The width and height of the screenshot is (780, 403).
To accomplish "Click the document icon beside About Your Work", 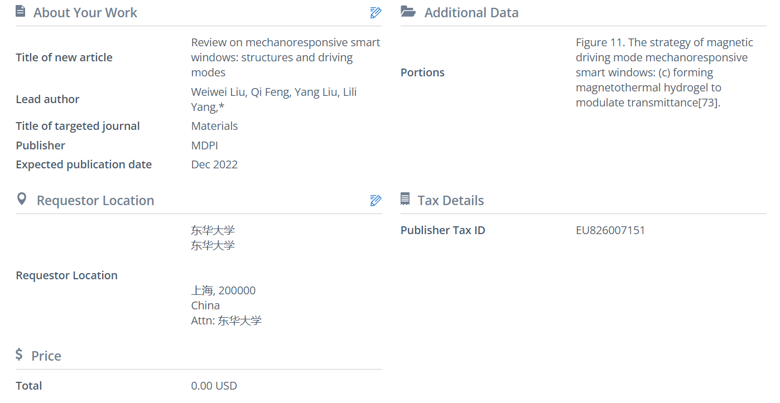I will point(21,12).
